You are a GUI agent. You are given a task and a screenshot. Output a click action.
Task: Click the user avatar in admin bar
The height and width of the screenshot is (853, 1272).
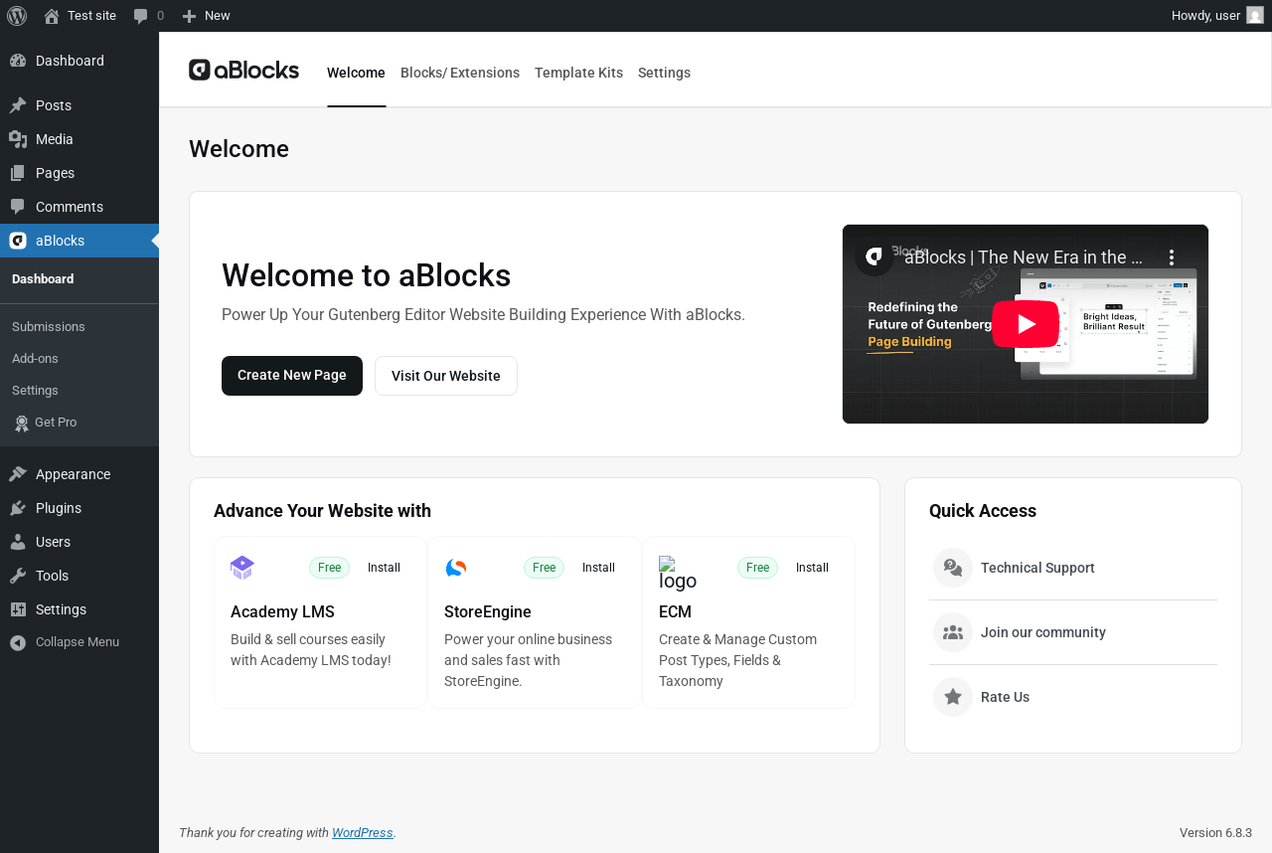coord(1255,16)
